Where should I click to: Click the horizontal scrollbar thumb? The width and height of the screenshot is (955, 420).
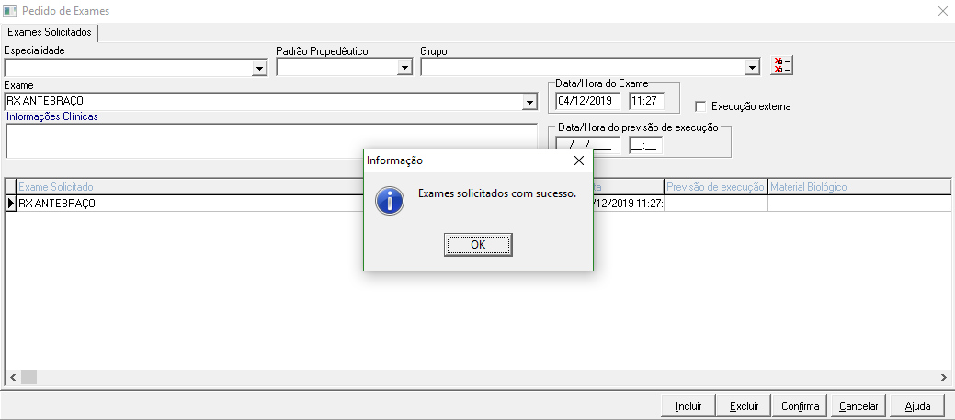tap(28, 378)
